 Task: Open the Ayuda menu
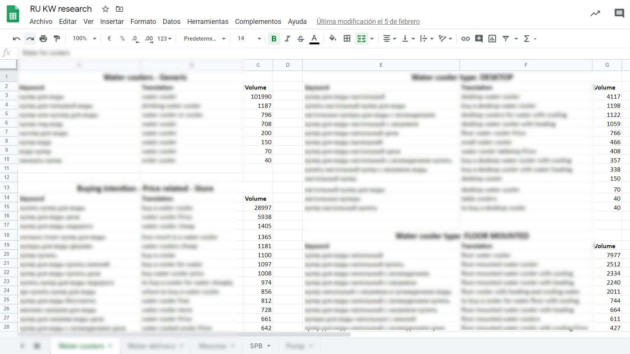point(297,22)
